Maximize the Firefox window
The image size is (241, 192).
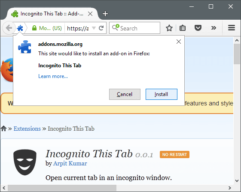click(x=211, y=6)
